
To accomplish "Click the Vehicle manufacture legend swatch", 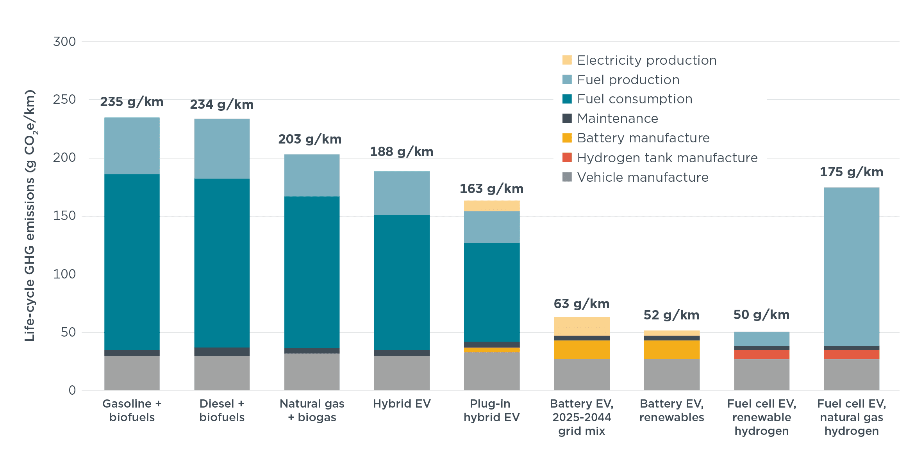I will click(x=567, y=177).
